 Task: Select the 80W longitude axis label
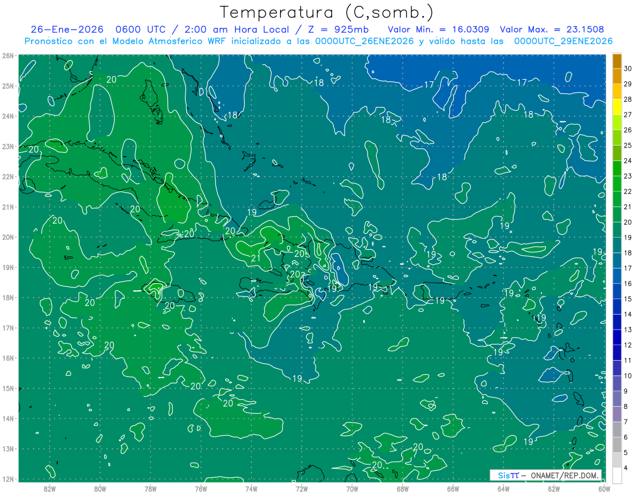(x=100, y=489)
